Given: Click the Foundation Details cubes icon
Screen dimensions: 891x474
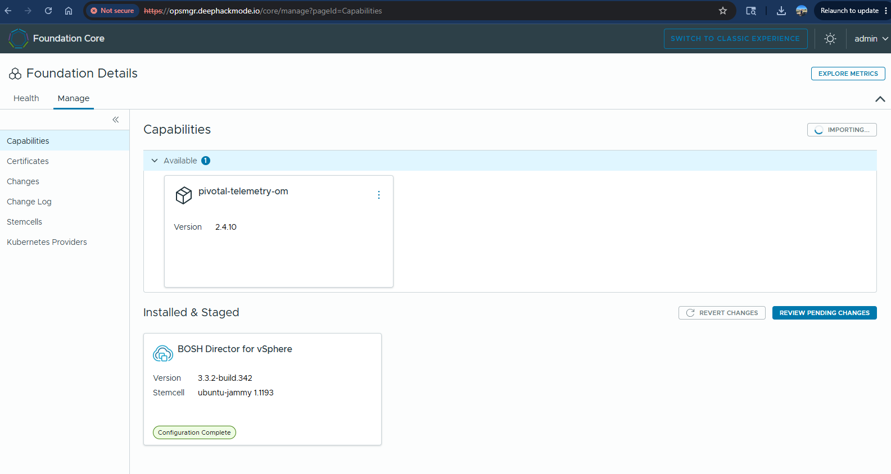Looking at the screenshot, I should (x=15, y=74).
